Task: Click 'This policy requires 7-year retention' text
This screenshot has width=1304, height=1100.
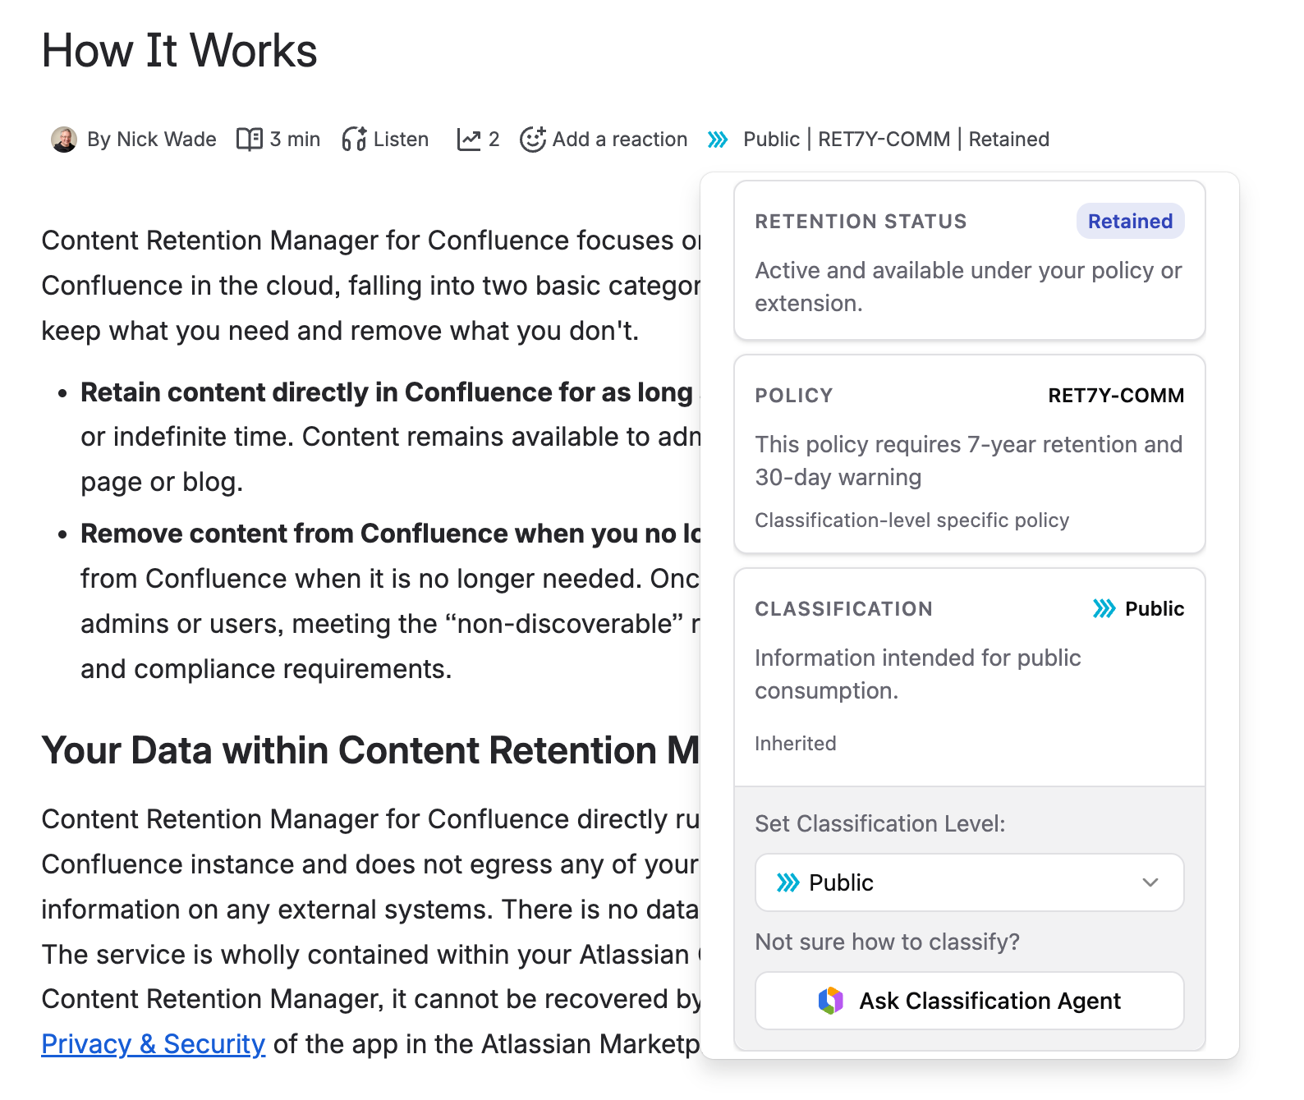Action: (x=969, y=461)
